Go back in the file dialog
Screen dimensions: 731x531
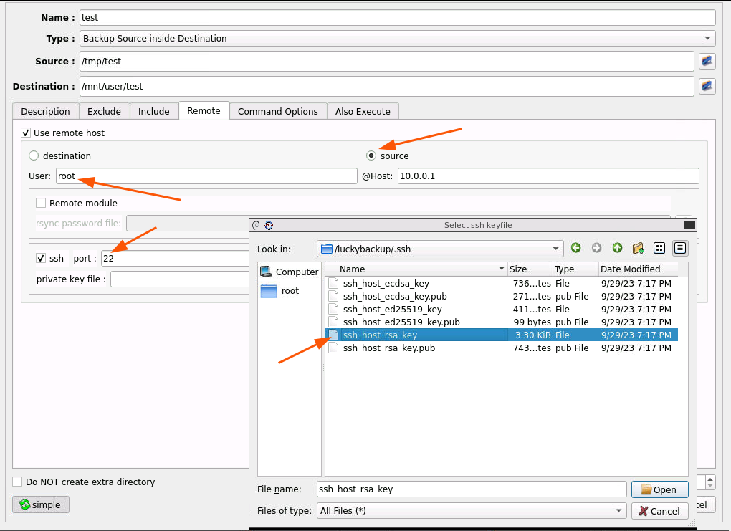(x=576, y=248)
